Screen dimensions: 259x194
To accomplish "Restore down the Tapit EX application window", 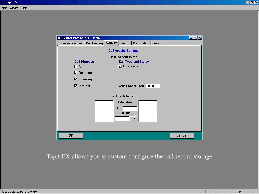I will (252, 2).
